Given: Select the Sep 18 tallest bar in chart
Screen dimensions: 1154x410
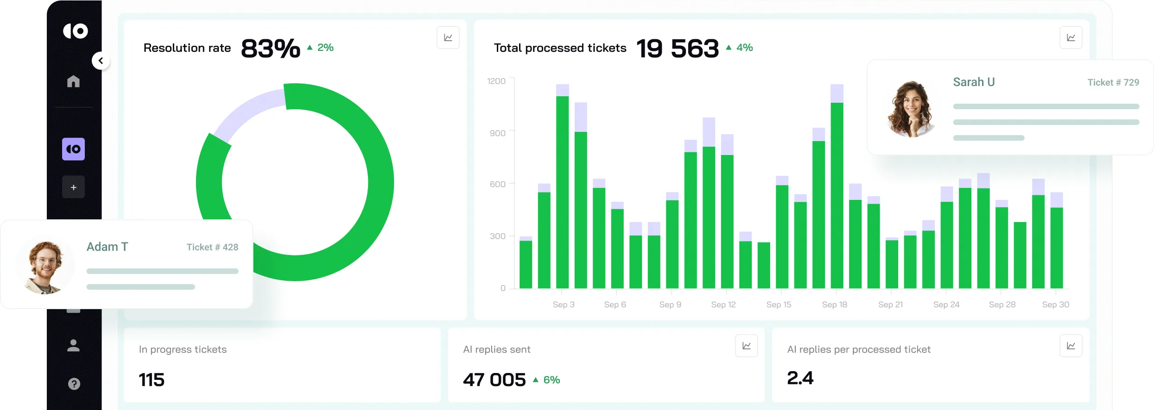Looking at the screenshot, I should pyautogui.click(x=837, y=194).
